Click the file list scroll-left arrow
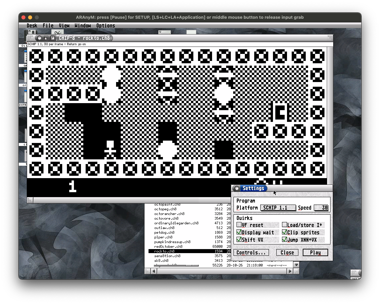Screen dimensions: 380x304 (x=154, y=271)
